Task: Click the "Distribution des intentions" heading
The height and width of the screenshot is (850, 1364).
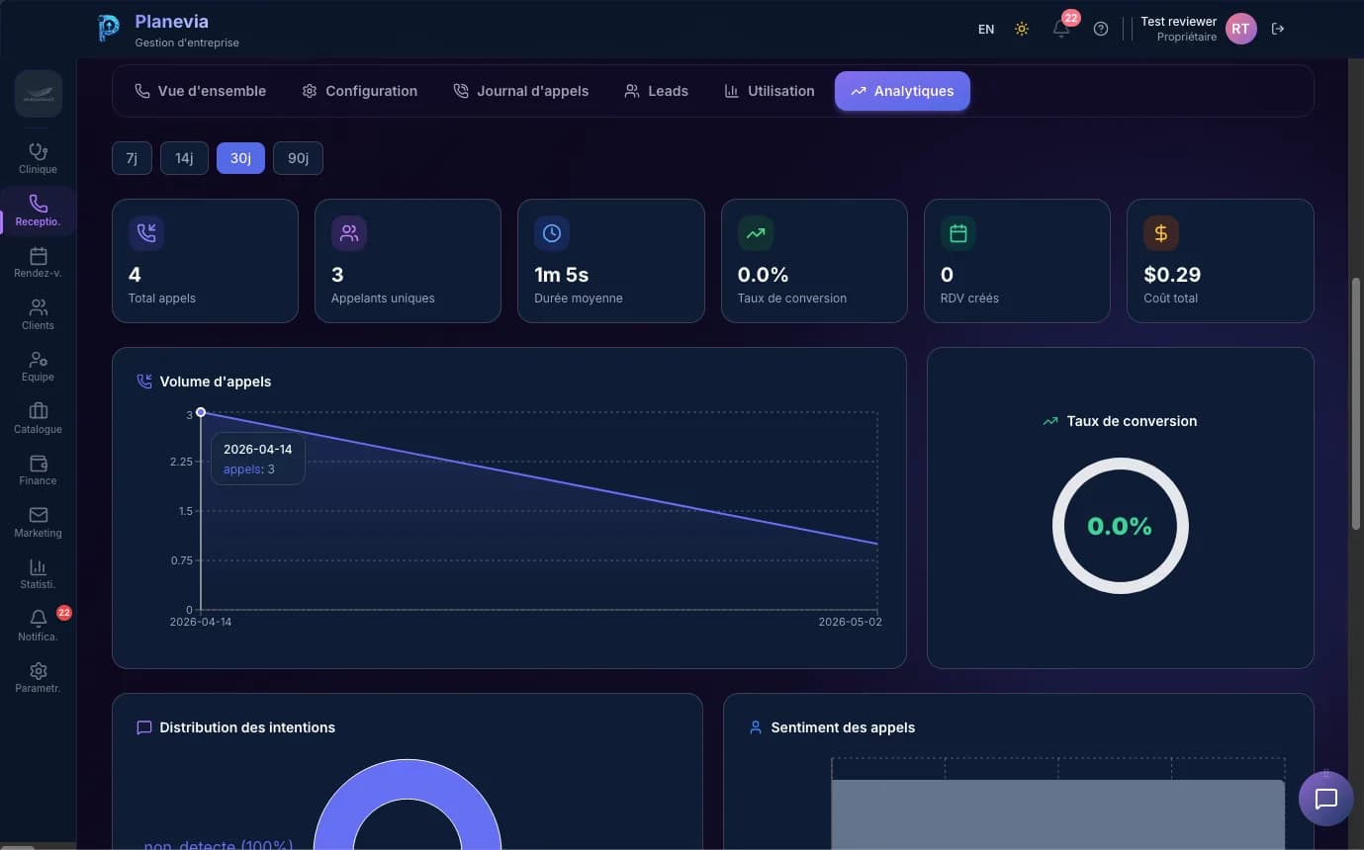Action: [x=247, y=727]
